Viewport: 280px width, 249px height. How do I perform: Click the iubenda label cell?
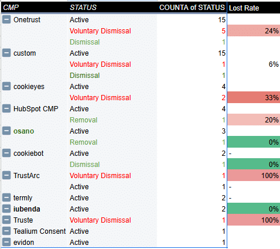[27, 209]
